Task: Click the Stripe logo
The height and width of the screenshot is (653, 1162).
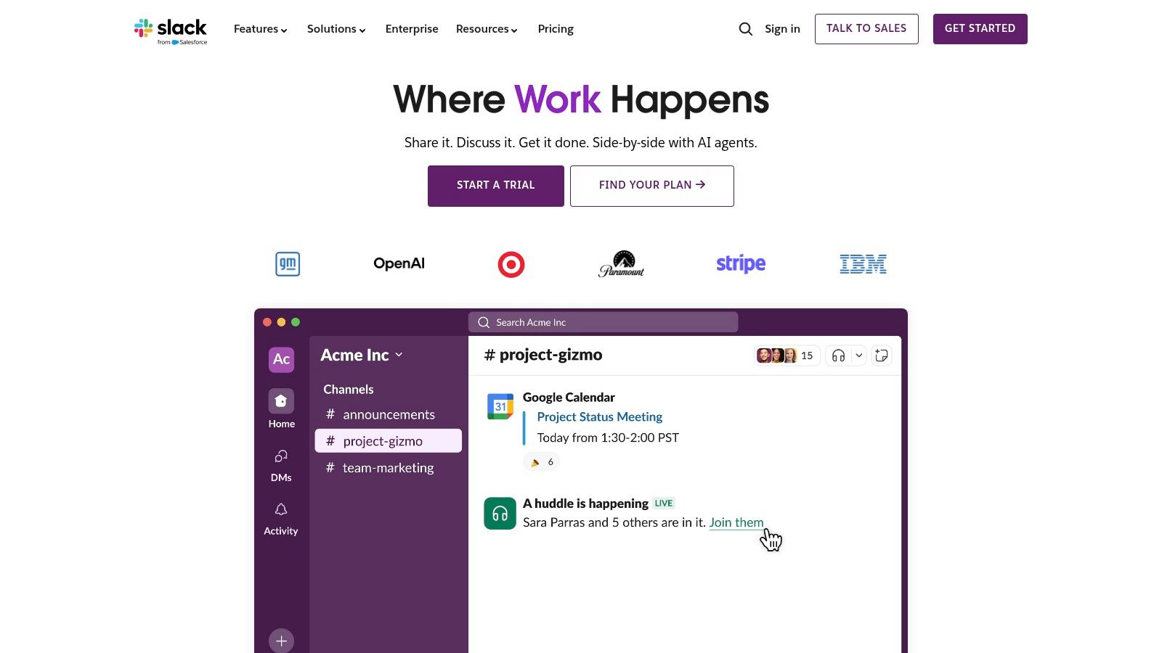Action: (741, 263)
